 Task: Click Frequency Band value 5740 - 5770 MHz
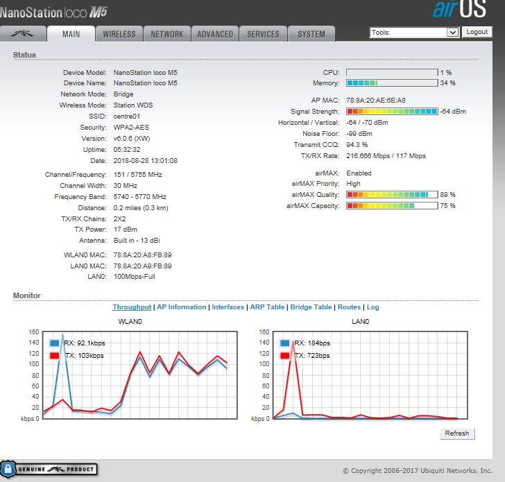point(140,197)
